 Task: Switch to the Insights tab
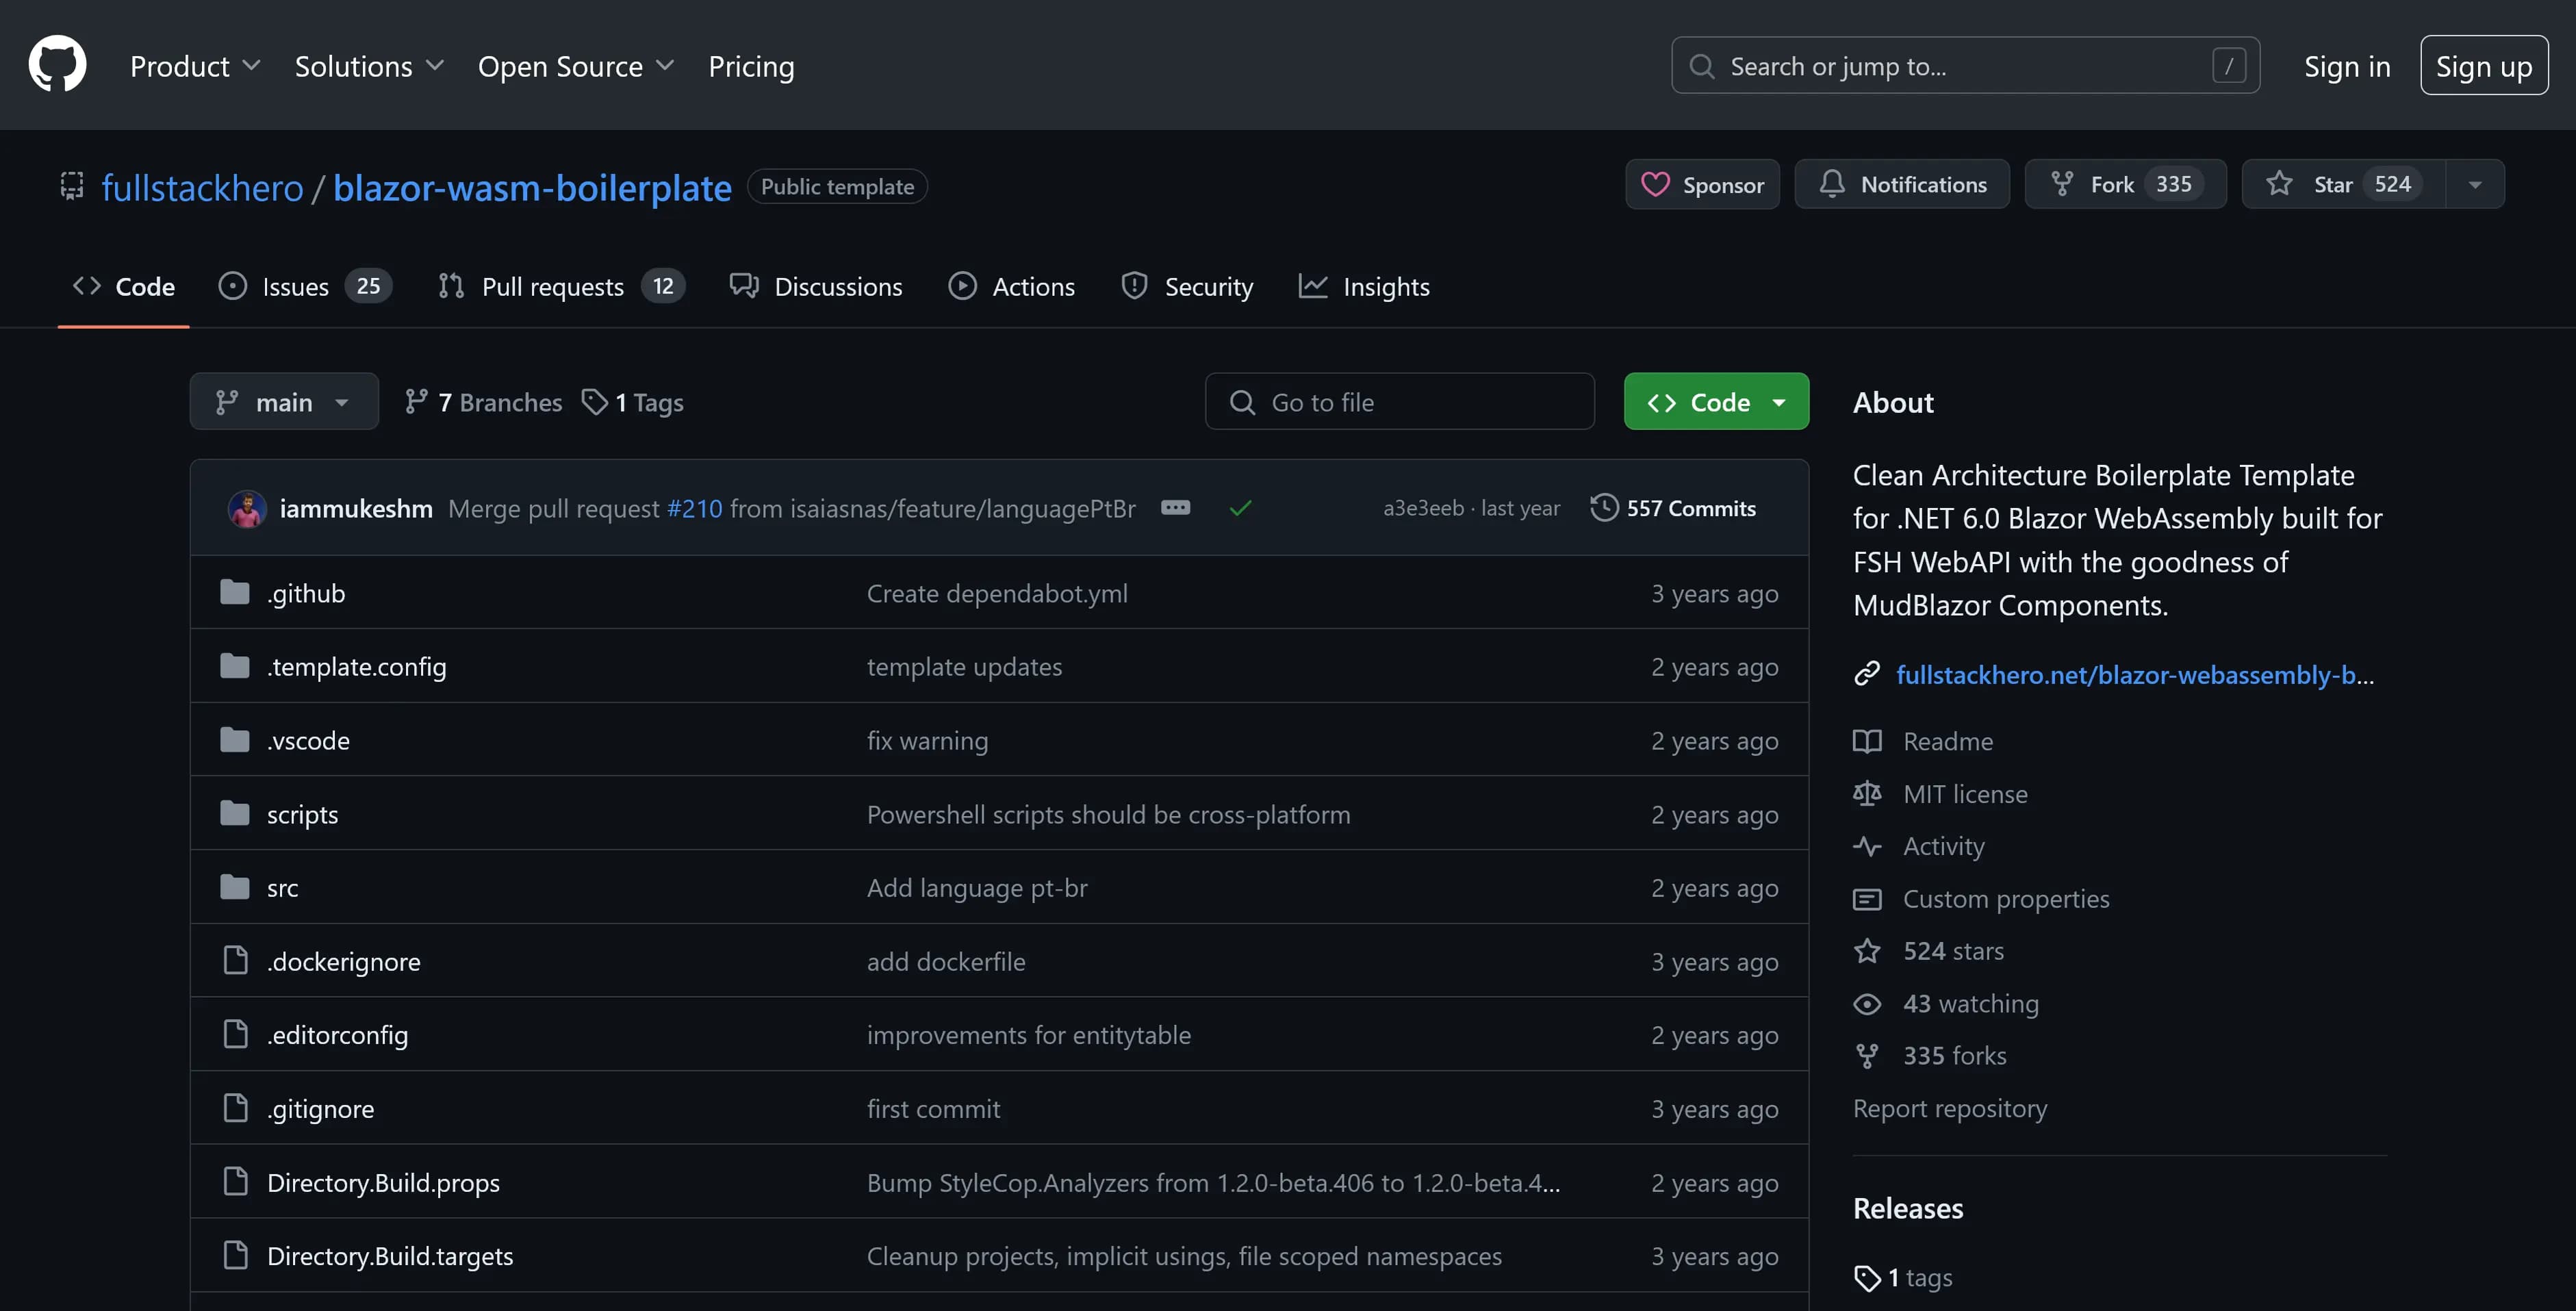click(1364, 287)
